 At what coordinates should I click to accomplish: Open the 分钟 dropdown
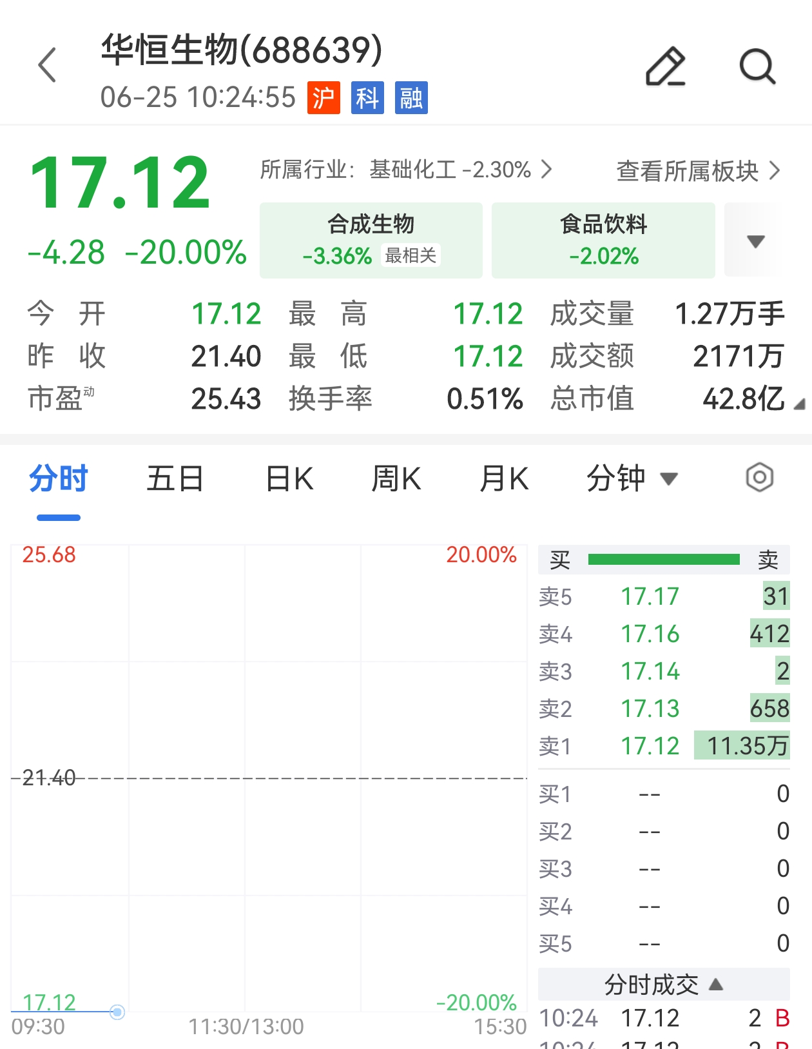click(632, 479)
